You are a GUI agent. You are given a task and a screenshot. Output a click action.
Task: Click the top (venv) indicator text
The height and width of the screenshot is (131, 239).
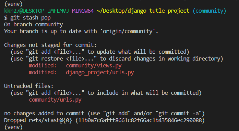coord(13,4)
